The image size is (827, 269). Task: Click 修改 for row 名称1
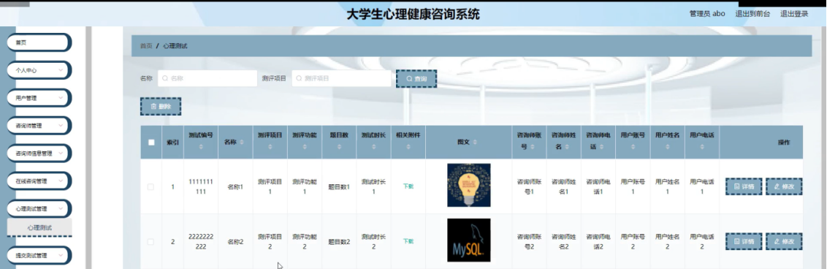click(784, 186)
